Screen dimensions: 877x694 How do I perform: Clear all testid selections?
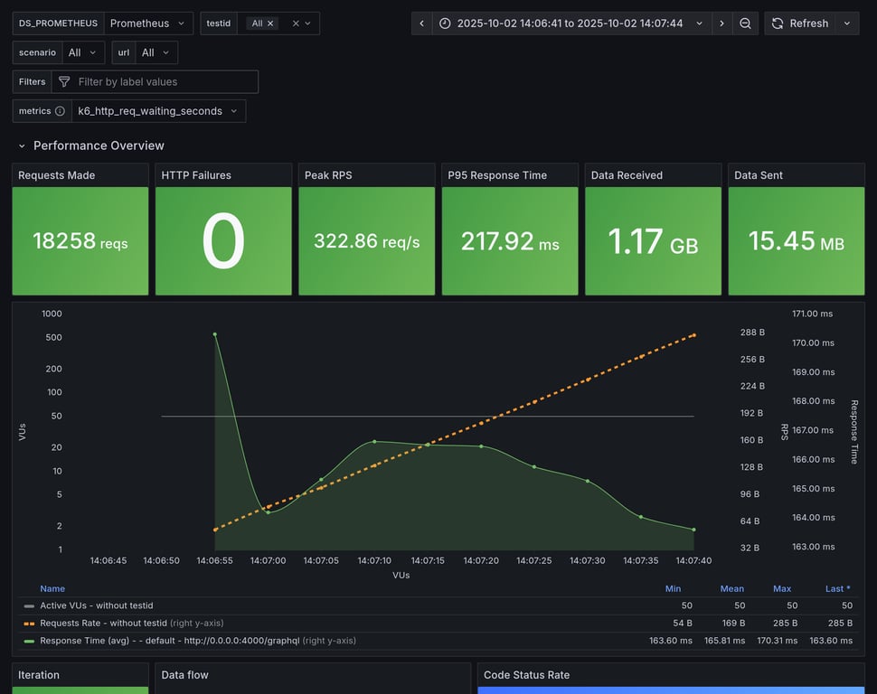click(x=296, y=23)
